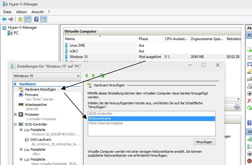Click the w2k3 VM icon
This screenshot has width=252, height=165.
(66, 51)
